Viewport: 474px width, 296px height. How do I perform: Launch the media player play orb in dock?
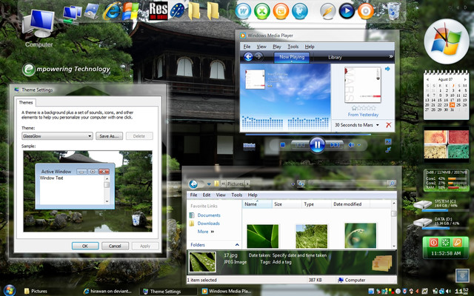347,11
